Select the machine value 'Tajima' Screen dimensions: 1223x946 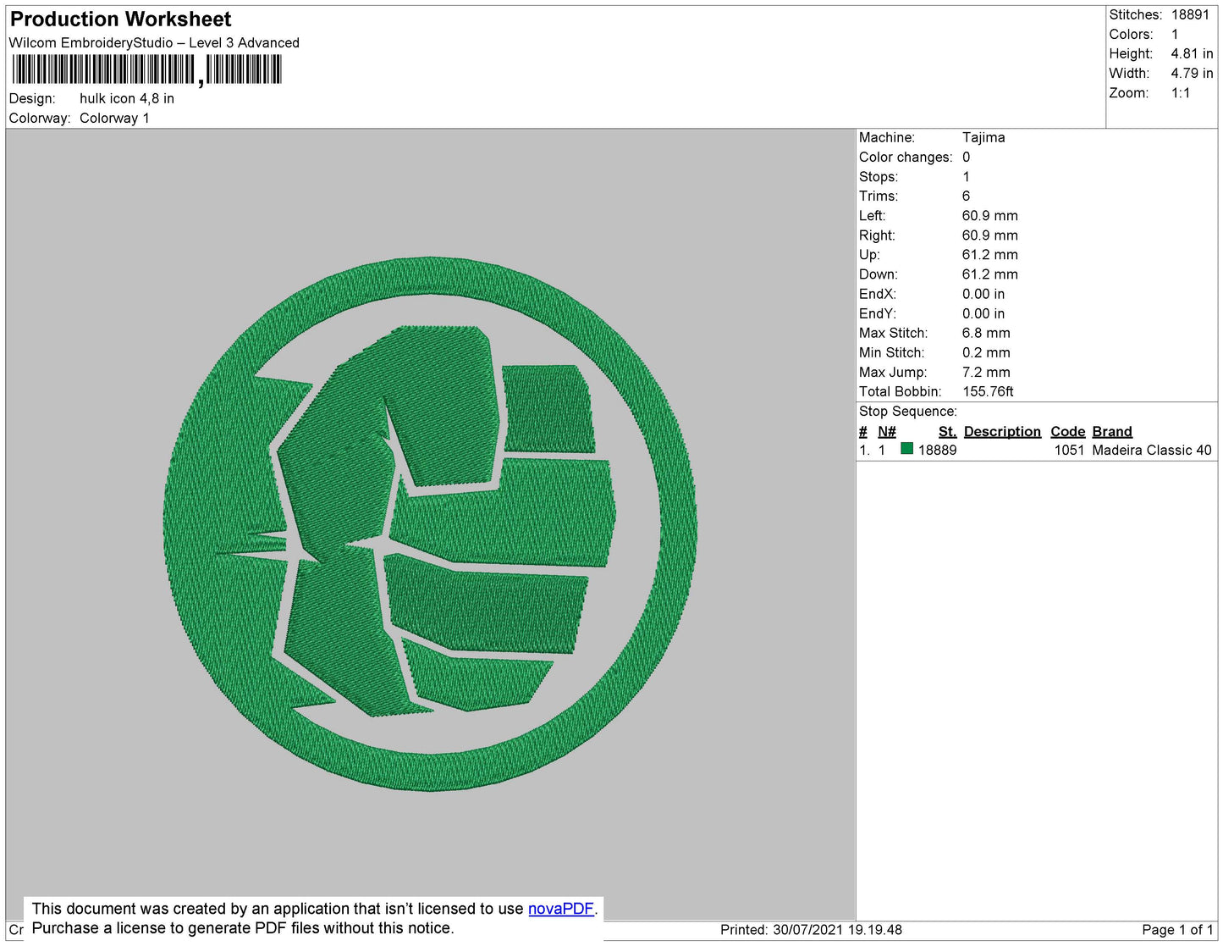983,137
